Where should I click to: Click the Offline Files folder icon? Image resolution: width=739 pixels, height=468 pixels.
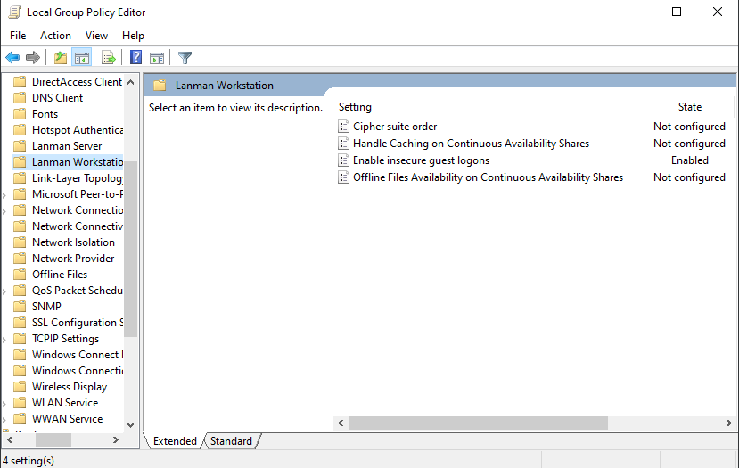[x=20, y=275]
